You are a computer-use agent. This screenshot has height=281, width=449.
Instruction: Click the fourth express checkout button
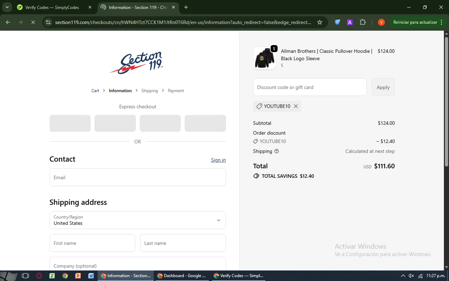pos(205,123)
